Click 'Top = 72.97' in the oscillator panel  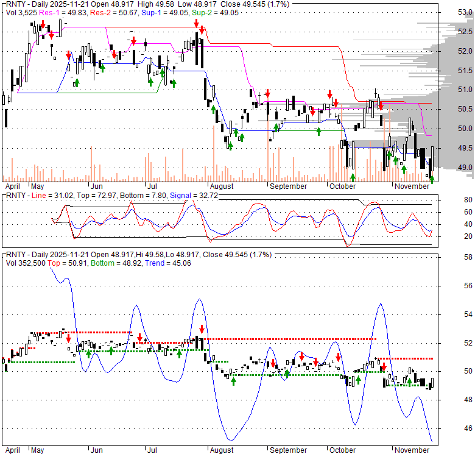pyautogui.click(x=96, y=196)
